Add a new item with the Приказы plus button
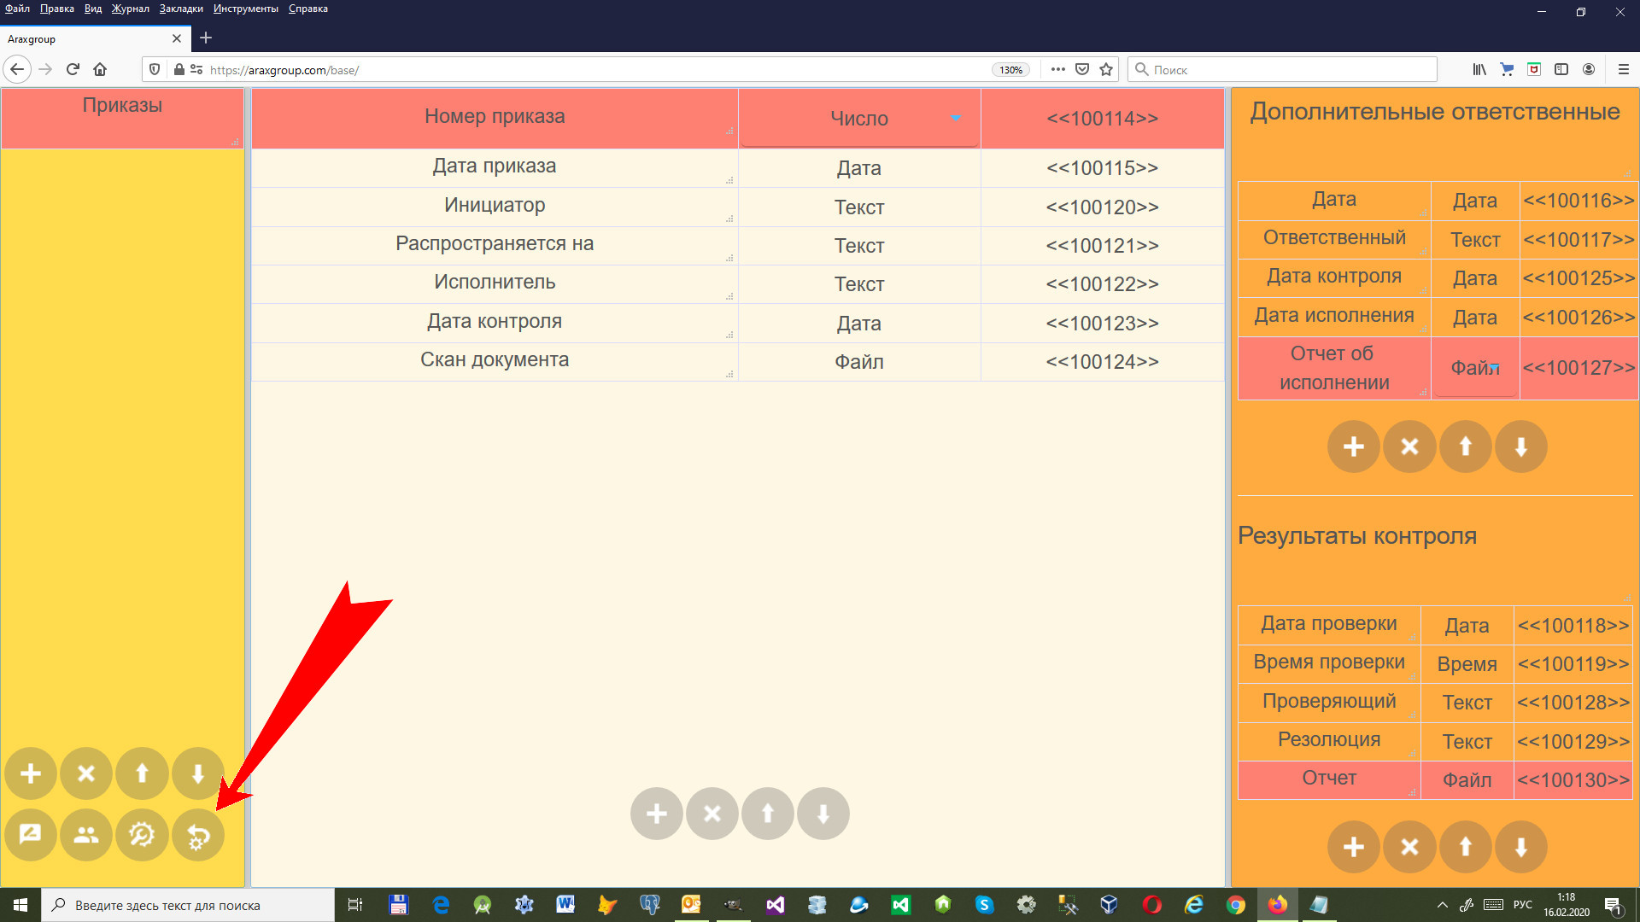The width and height of the screenshot is (1640, 922). coord(31,773)
